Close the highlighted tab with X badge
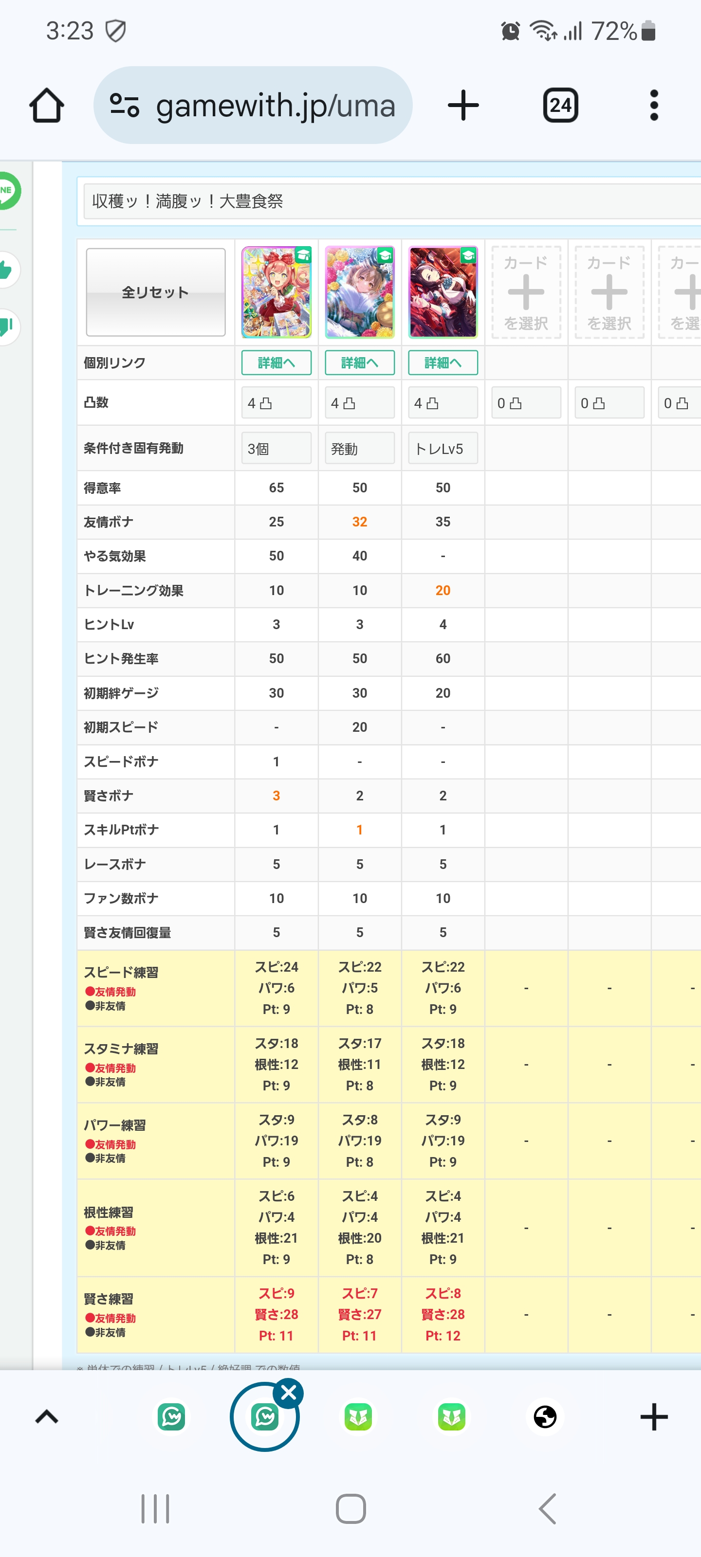 point(289,1393)
